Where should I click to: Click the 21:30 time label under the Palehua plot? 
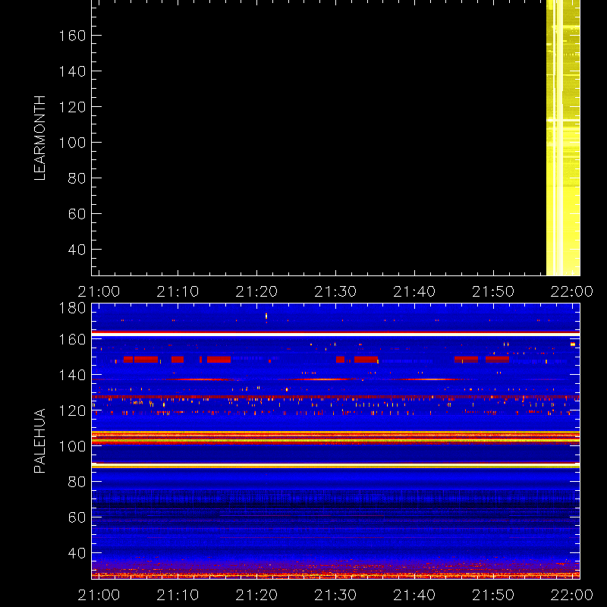(335, 595)
